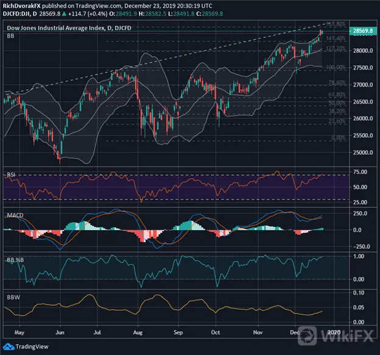The image size is (380, 355).
Task: Click the +114.7 (+0.4%) change value
Action: point(88,14)
